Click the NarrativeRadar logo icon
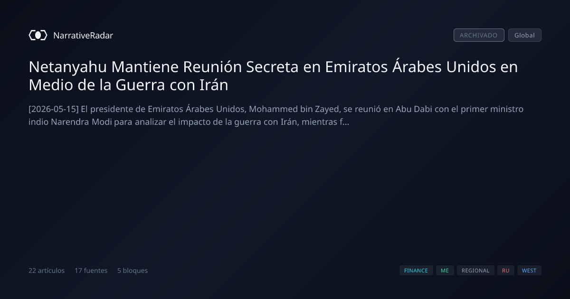The image size is (570, 299). click(38, 35)
